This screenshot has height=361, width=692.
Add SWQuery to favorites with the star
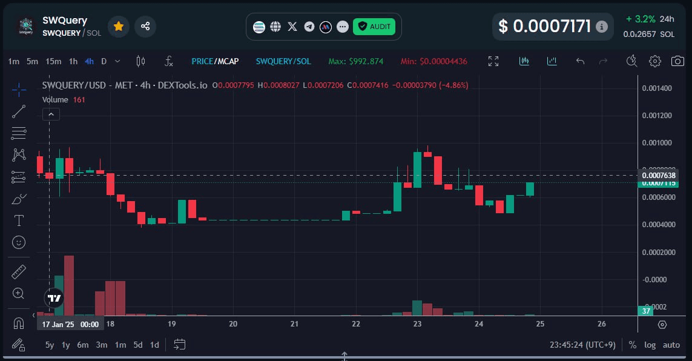click(118, 27)
